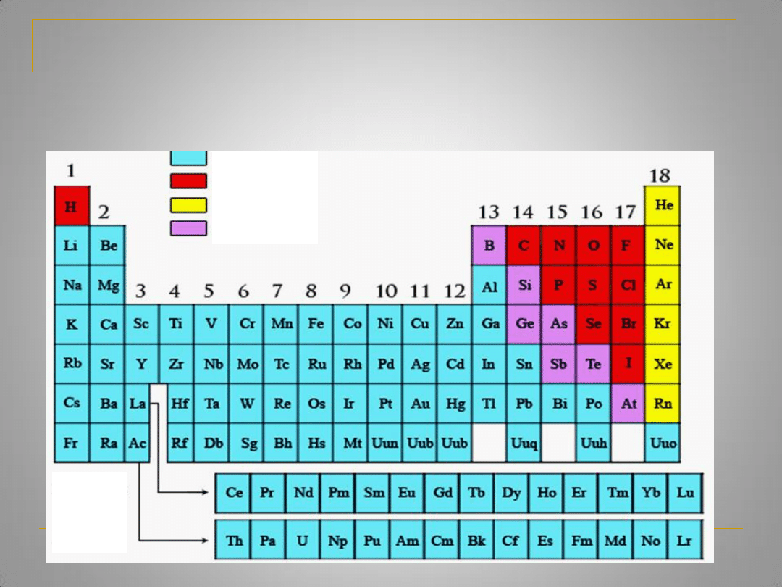Screen dimensions: 782x587
Task: Click the Iron (Fe) element cell
Action: (316, 324)
